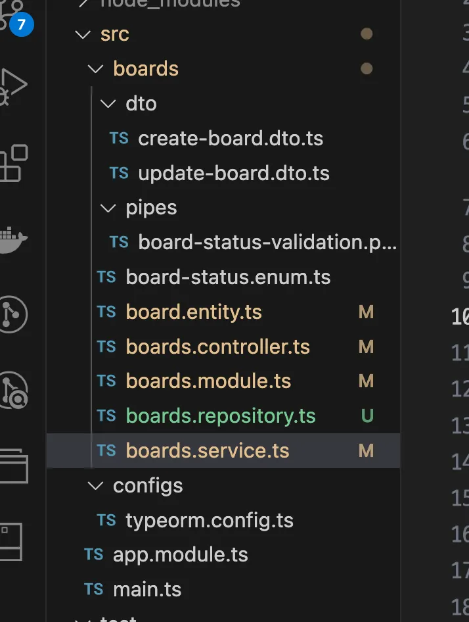Screen dimensions: 469x622
Task: Collapse the dto folder
Action: click(108, 104)
